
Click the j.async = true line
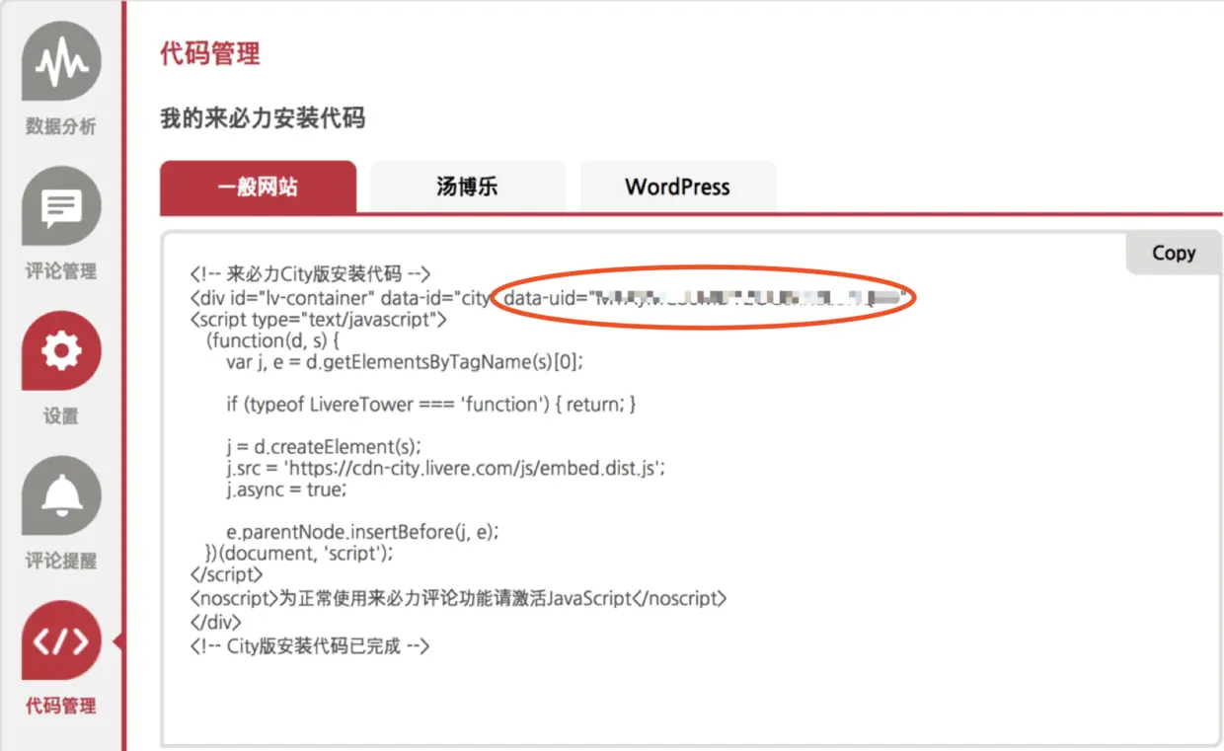pyautogui.click(x=287, y=489)
